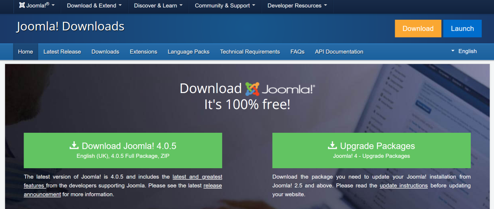
Task: Open the FAQs navigation item
Action: tap(297, 52)
